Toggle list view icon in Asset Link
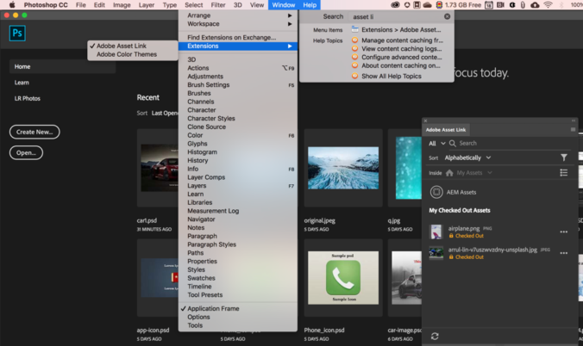Screen dimensions: 583x346 [564, 173]
